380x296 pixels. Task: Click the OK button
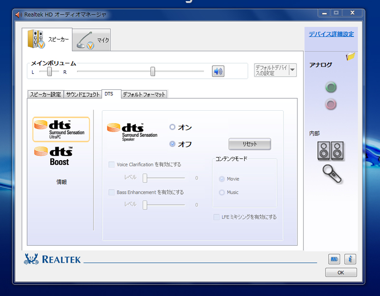coord(341,273)
